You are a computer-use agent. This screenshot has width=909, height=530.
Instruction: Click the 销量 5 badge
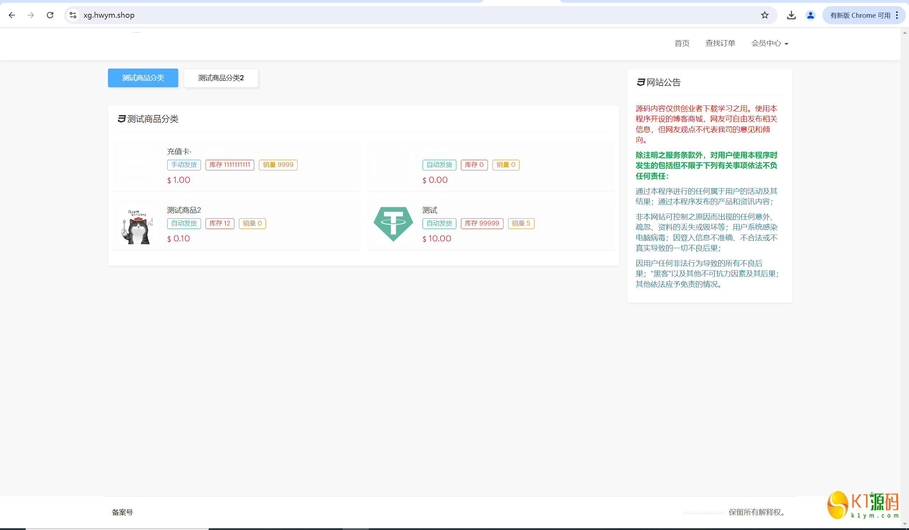521,224
